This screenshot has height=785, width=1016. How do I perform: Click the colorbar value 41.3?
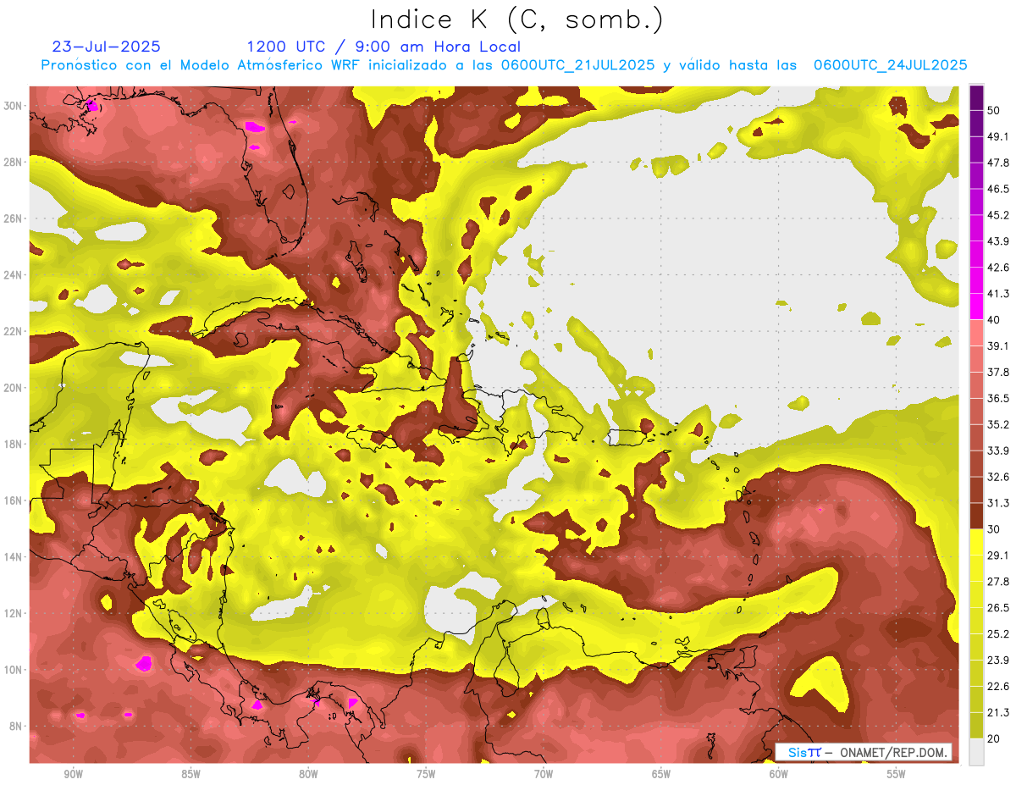click(997, 294)
